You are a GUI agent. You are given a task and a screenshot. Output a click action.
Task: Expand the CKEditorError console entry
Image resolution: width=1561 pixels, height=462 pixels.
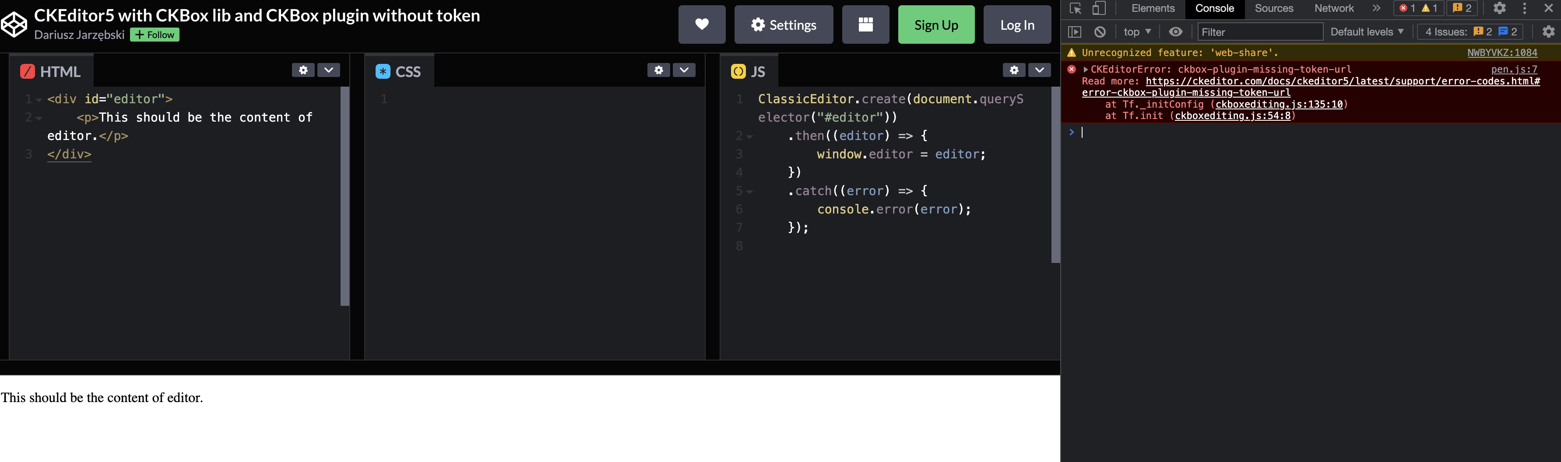(x=1086, y=69)
